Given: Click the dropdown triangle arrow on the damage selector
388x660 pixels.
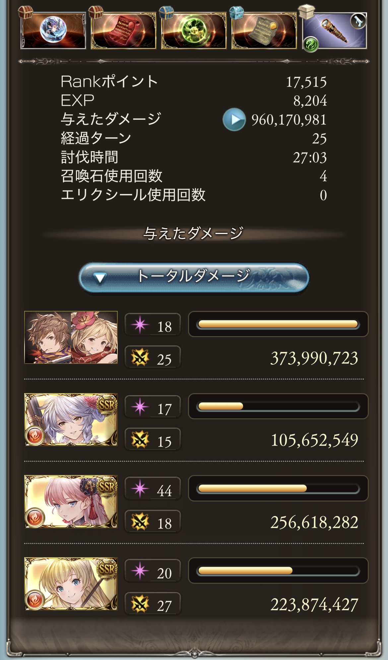Looking at the screenshot, I should click(x=99, y=278).
